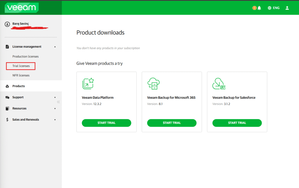Expand the Resources menu arrow
The image size is (299, 188).
pyautogui.click(x=55, y=109)
